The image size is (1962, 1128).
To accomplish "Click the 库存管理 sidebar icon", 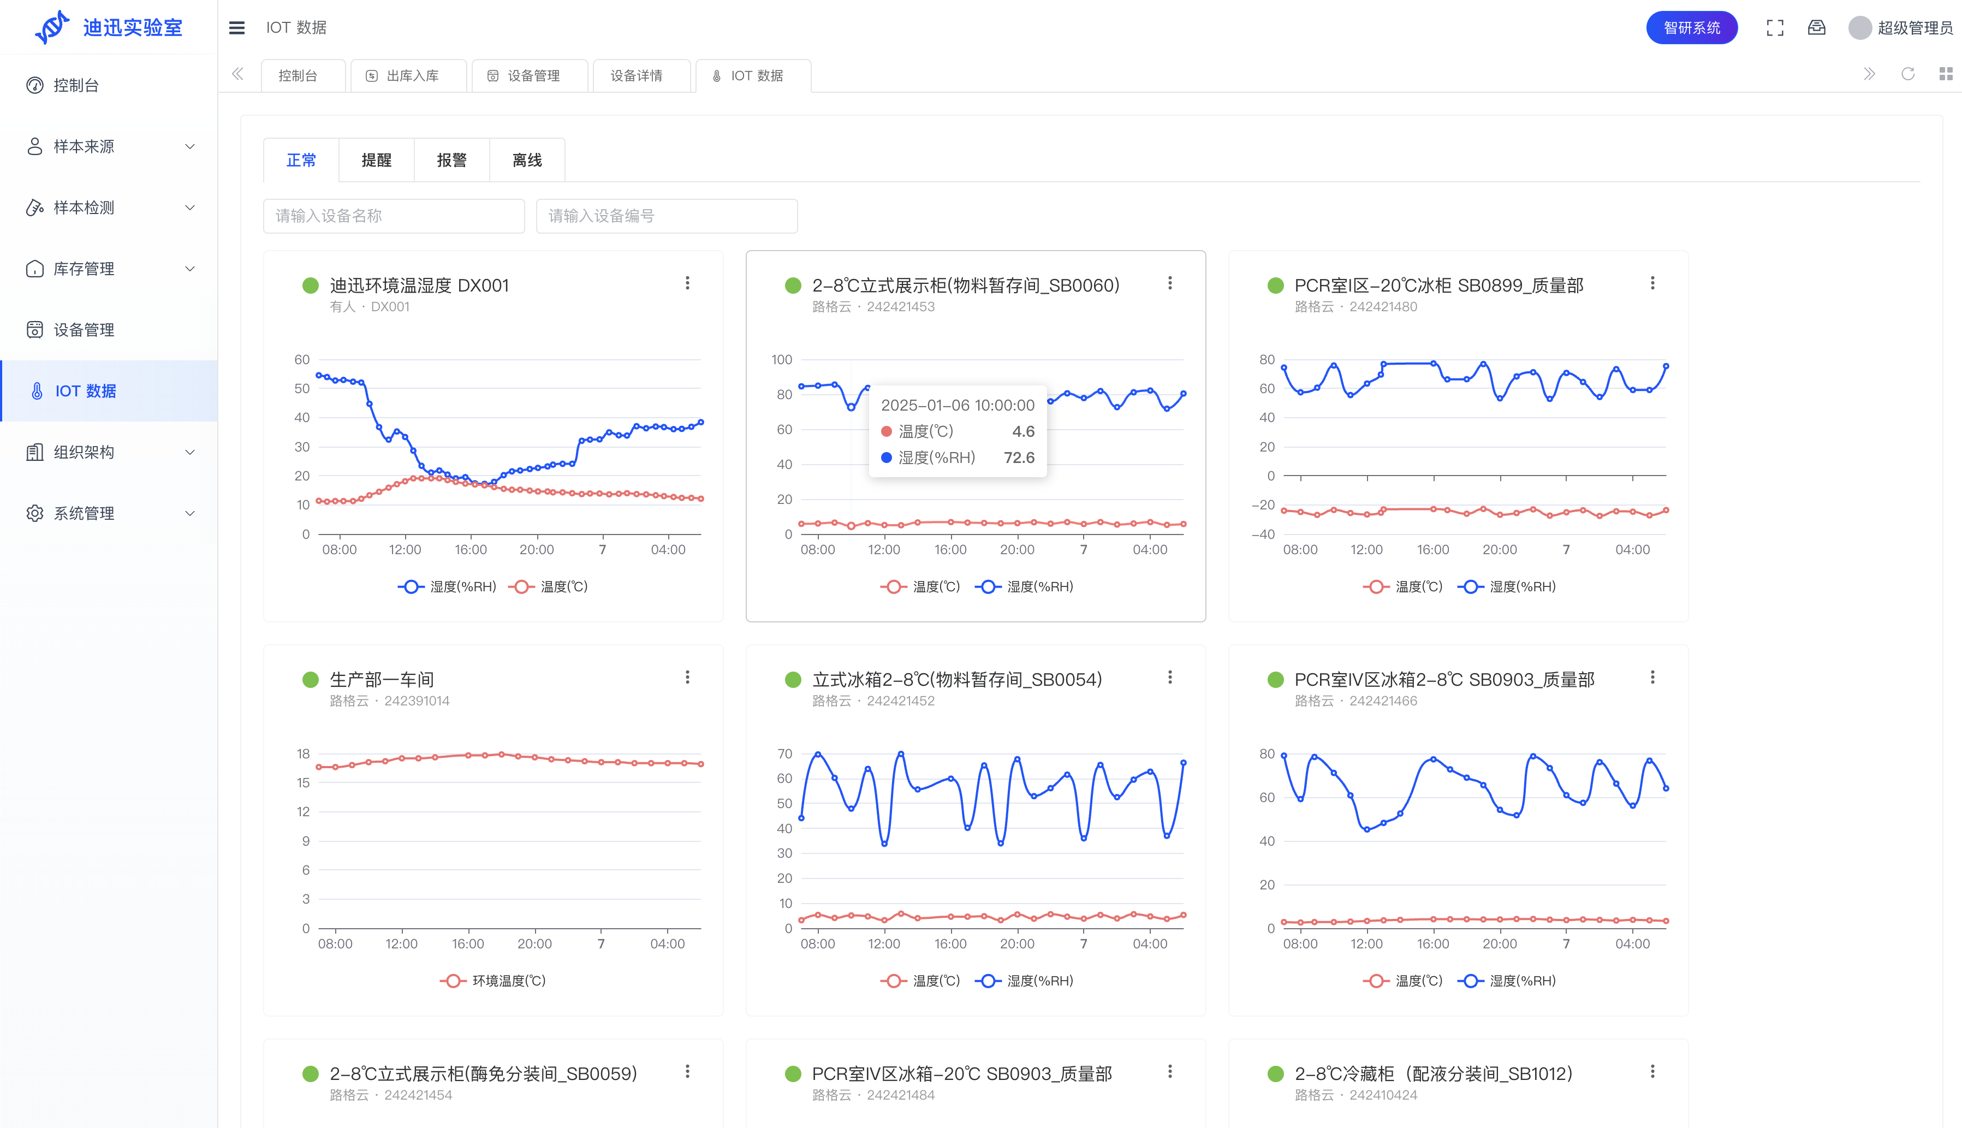I will coord(35,269).
